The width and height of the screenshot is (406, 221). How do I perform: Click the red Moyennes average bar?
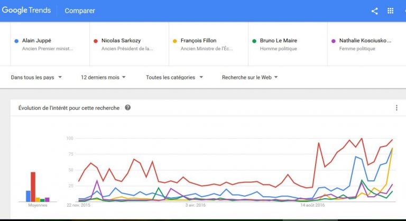pos(33,187)
